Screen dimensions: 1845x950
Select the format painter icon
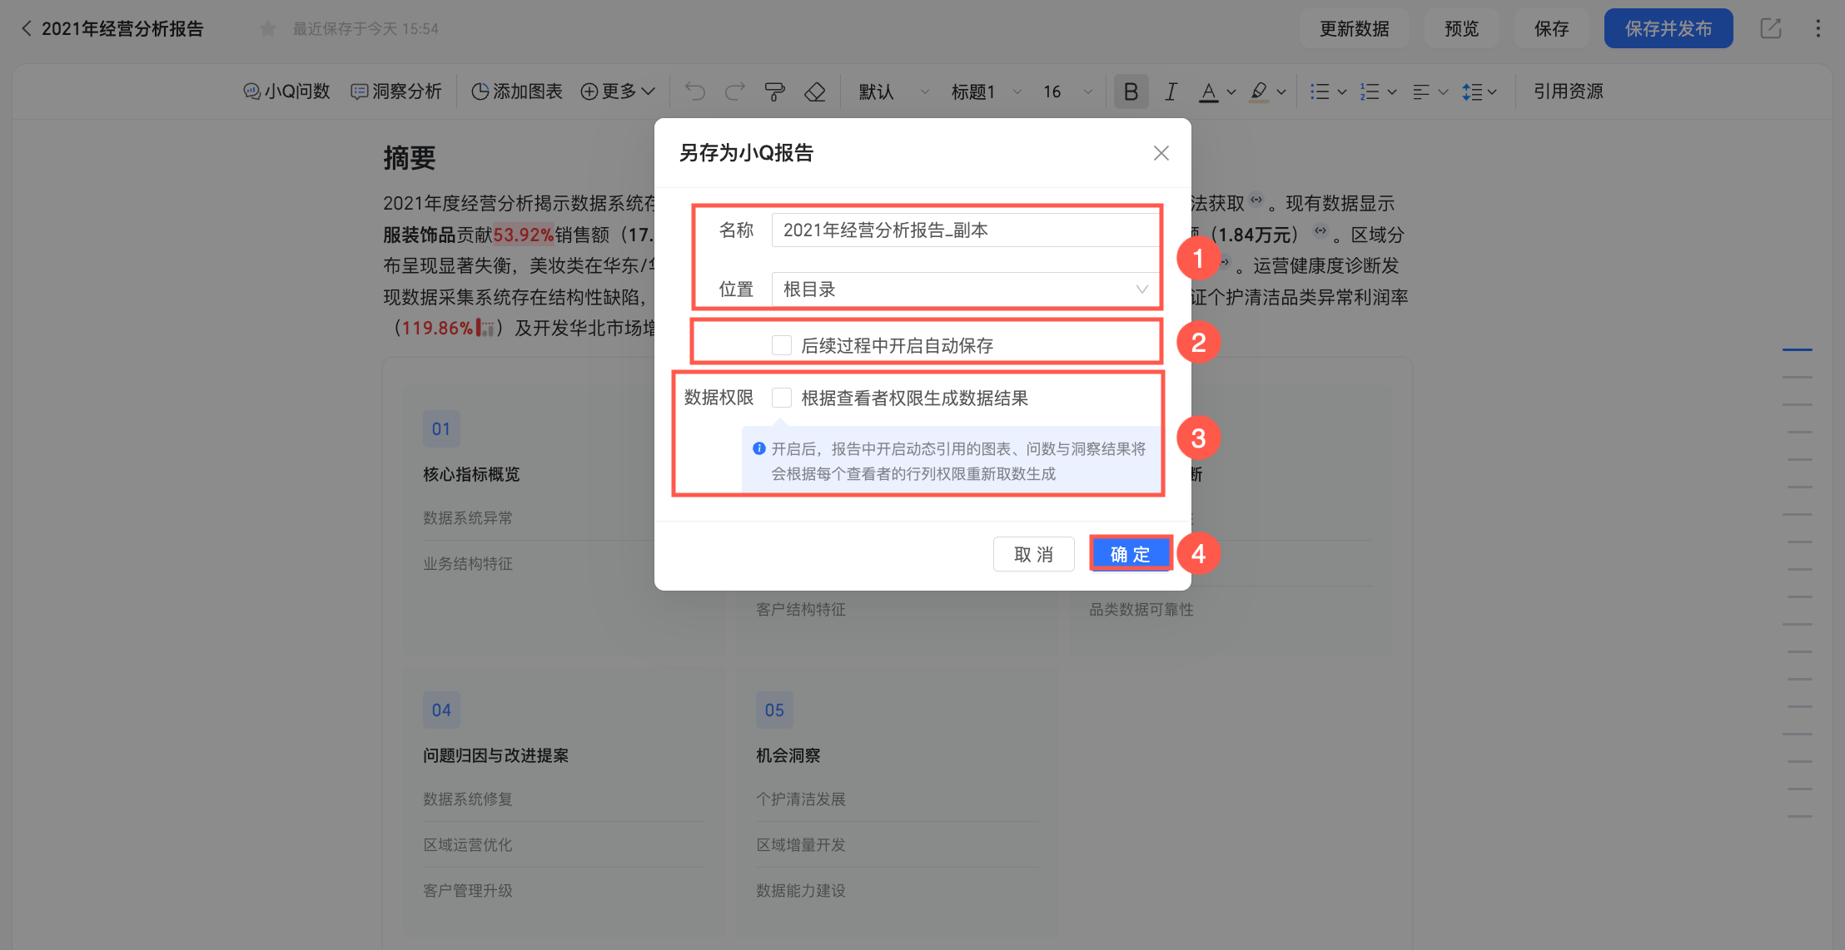[x=774, y=92]
